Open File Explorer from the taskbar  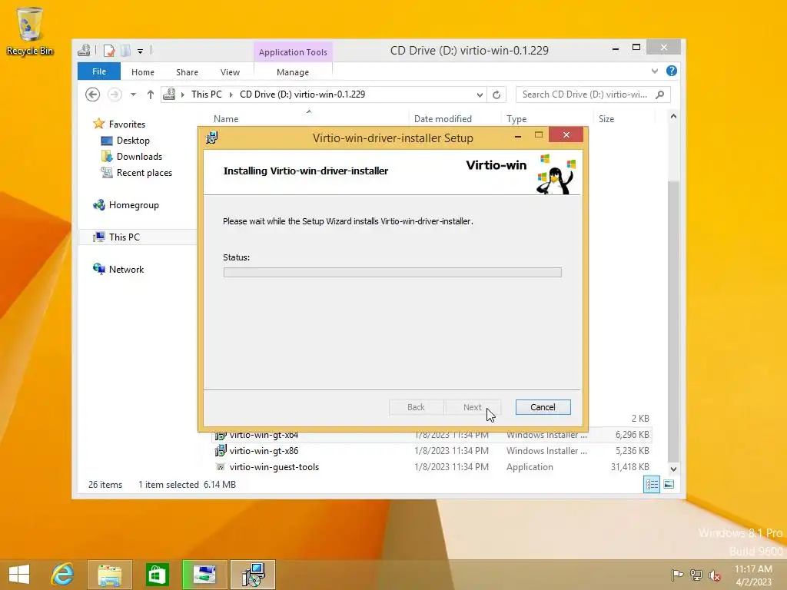coord(109,575)
